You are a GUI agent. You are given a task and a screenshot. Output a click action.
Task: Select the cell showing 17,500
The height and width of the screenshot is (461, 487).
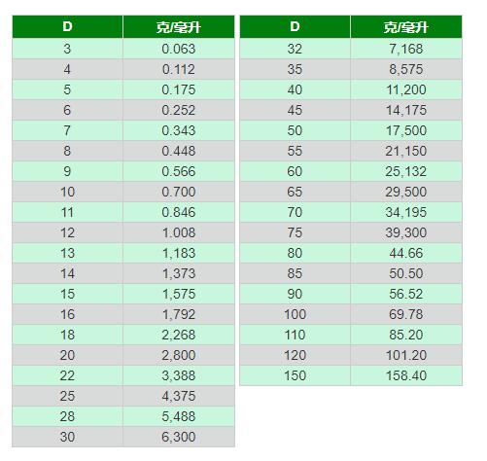(406, 130)
